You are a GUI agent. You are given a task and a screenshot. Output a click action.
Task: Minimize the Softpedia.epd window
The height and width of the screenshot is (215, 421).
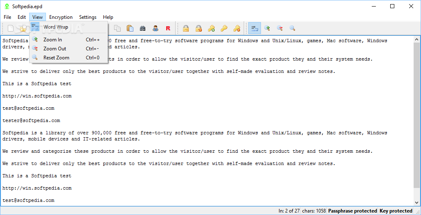tap(373, 7)
